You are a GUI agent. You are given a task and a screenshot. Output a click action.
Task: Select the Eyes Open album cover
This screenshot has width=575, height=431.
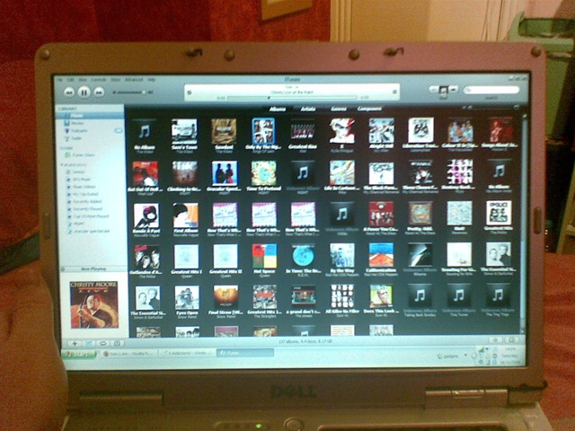[x=187, y=297]
